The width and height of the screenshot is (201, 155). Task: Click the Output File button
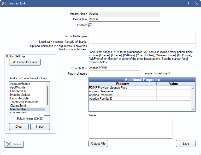coord(98,144)
